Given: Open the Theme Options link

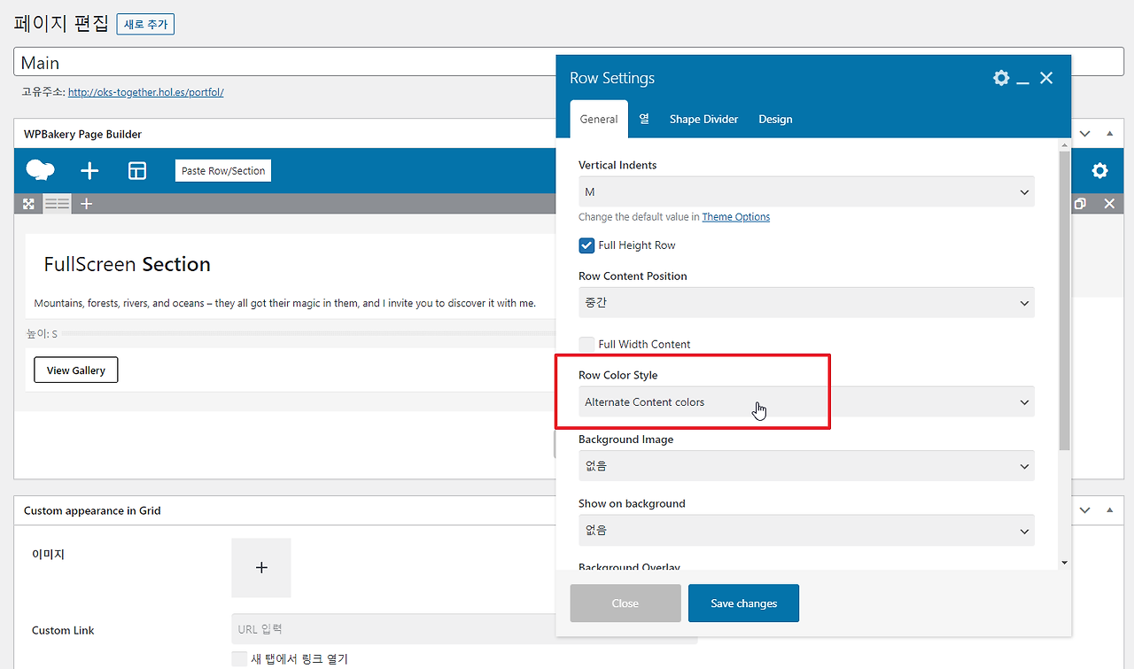Looking at the screenshot, I should click(x=736, y=217).
